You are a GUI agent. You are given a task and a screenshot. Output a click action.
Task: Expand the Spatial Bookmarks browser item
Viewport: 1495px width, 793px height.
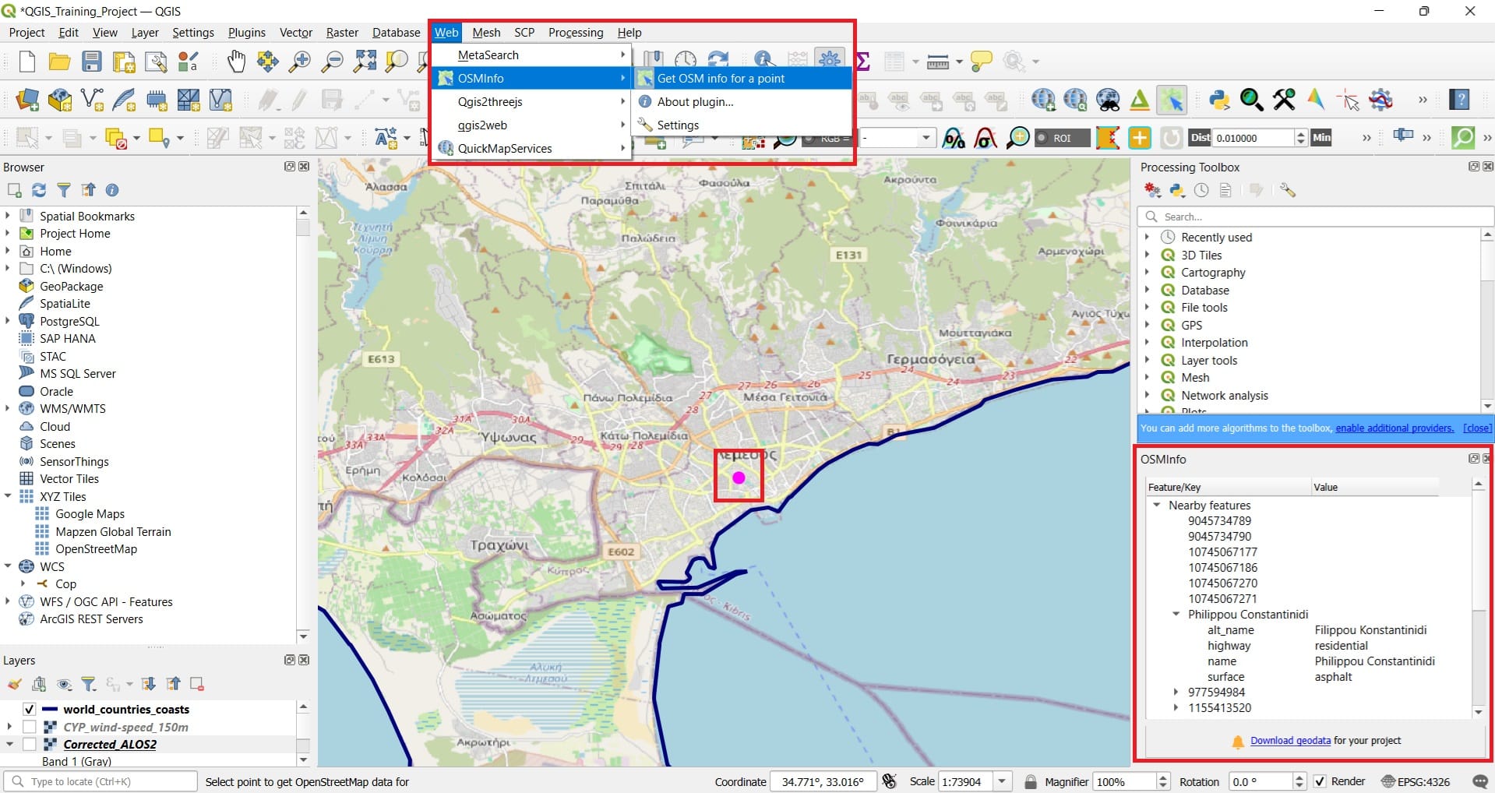point(8,216)
